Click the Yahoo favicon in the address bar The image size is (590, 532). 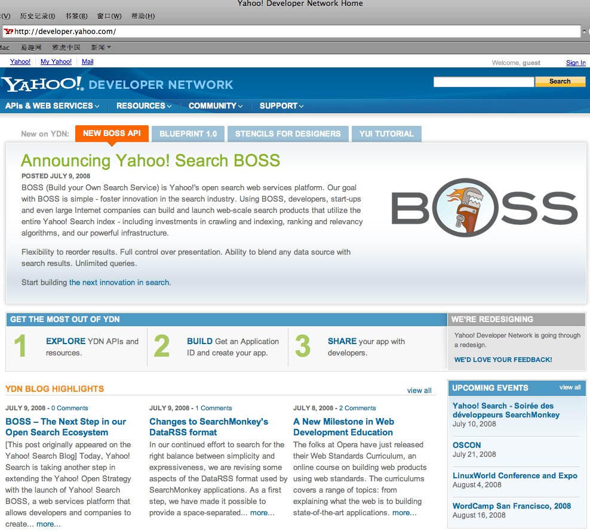coord(8,32)
